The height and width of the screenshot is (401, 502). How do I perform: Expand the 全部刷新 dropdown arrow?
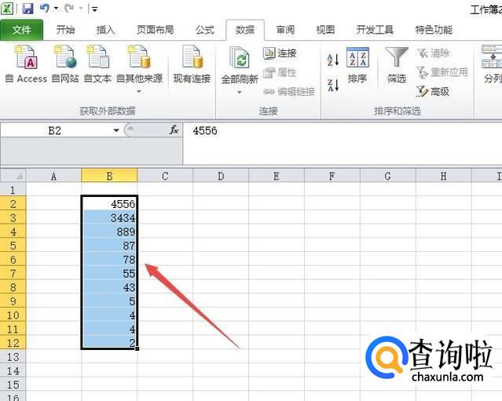coord(240,92)
